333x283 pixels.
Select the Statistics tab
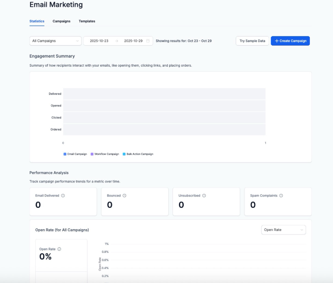point(37,21)
